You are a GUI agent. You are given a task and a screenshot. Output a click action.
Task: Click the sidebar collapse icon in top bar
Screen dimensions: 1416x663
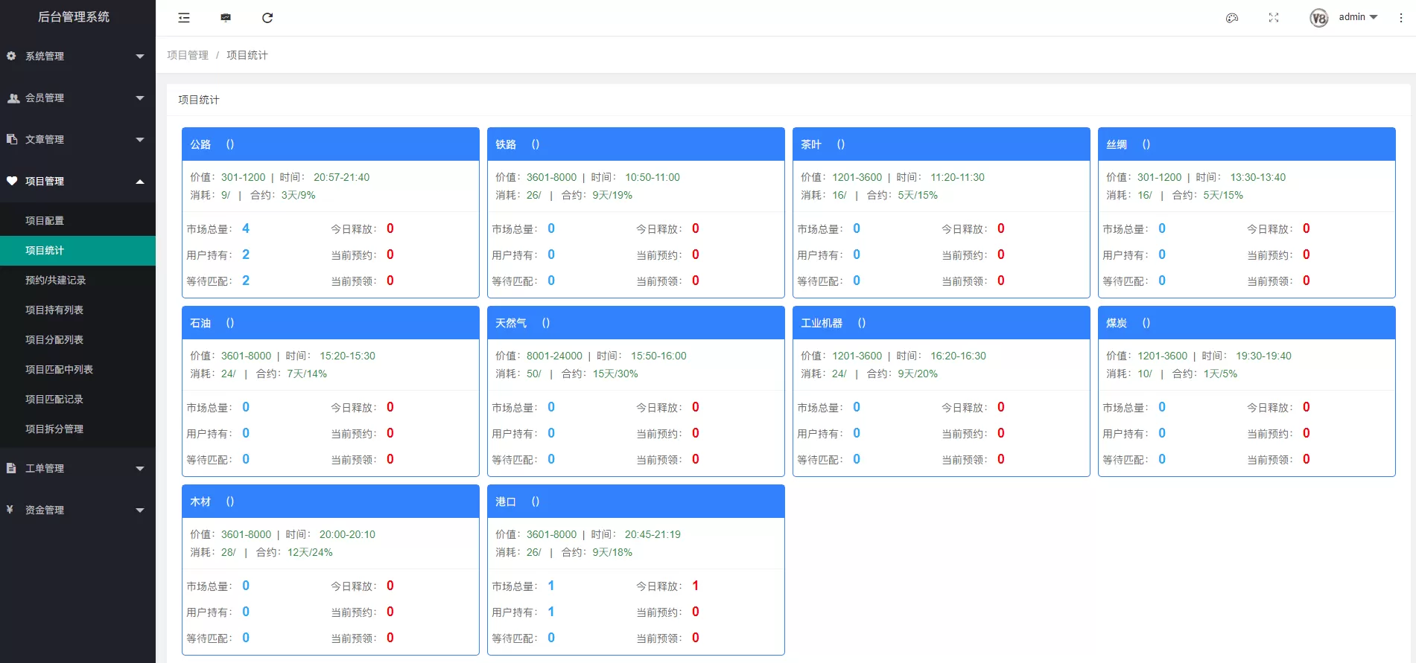(184, 18)
